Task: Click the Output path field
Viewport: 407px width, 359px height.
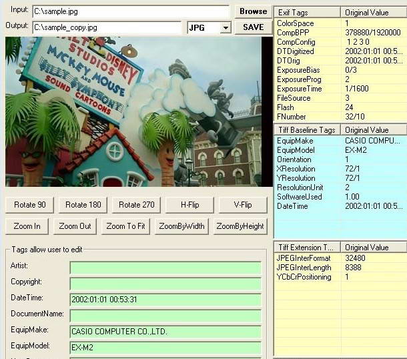Action: pos(107,27)
